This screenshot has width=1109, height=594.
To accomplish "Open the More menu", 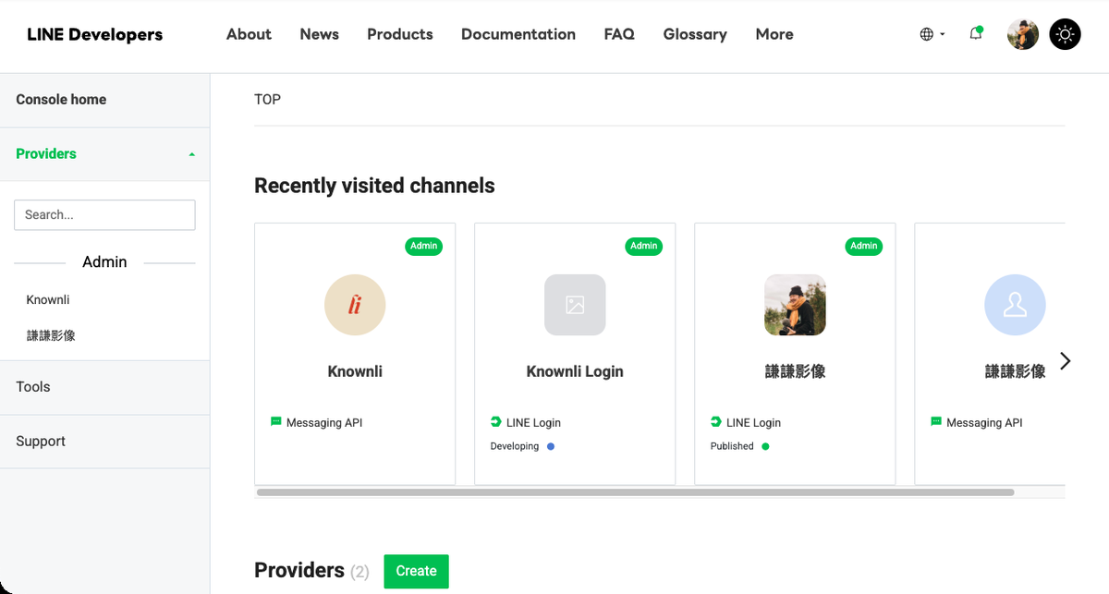I will point(774,34).
